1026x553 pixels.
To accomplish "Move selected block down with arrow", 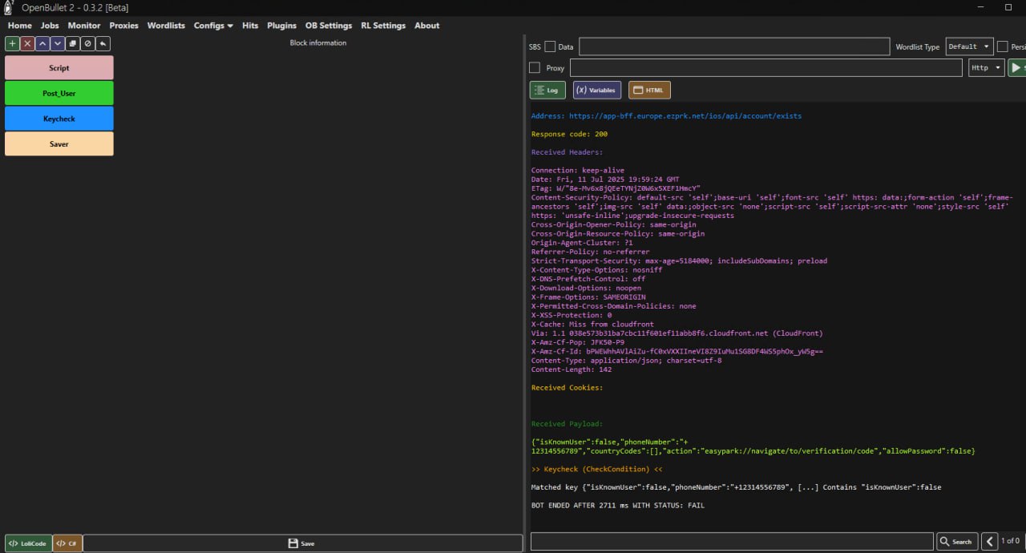I will [x=58, y=43].
